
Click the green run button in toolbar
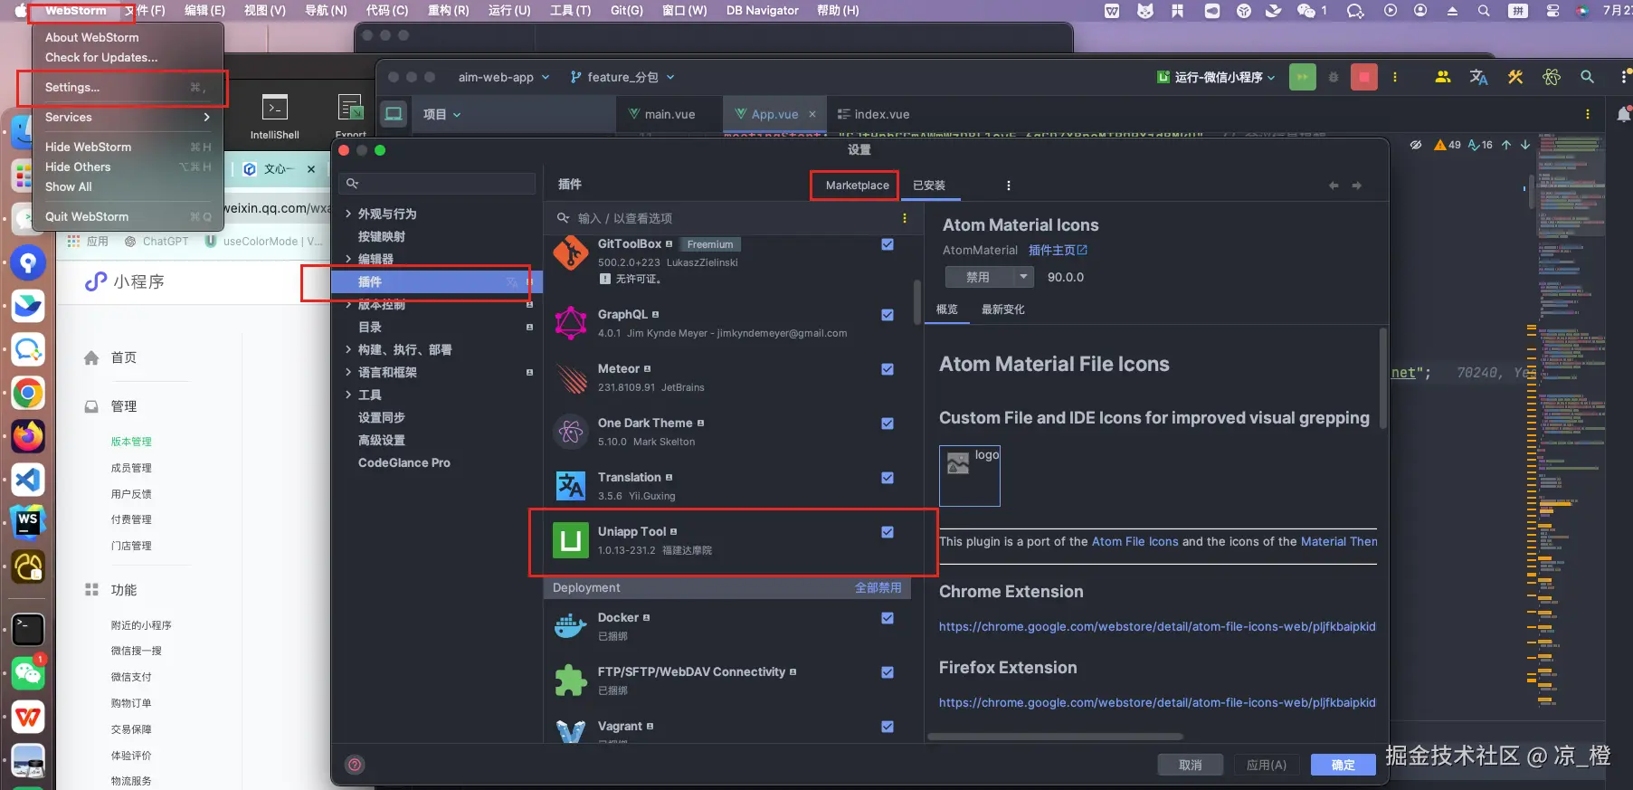[x=1302, y=77]
